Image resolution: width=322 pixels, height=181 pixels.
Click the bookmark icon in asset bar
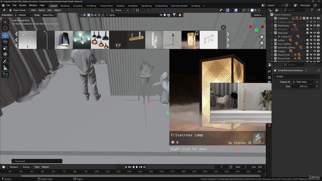tap(165, 15)
